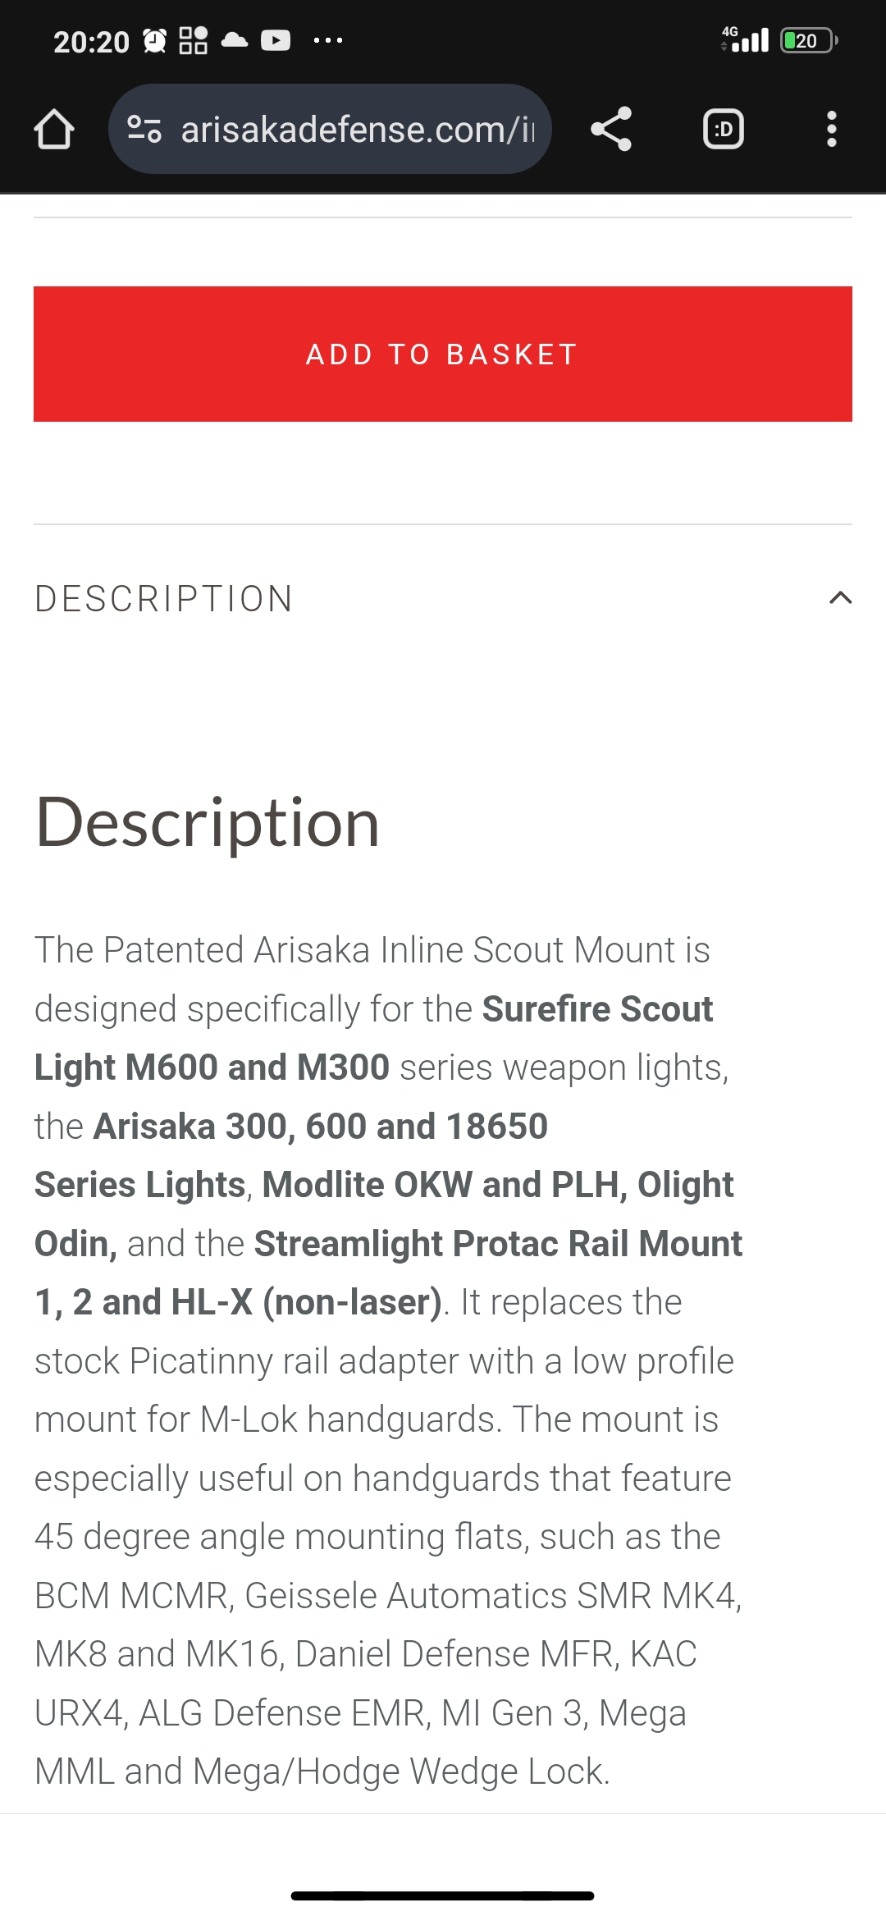
Task: Tap the 4G signal strength icon
Action: (745, 39)
